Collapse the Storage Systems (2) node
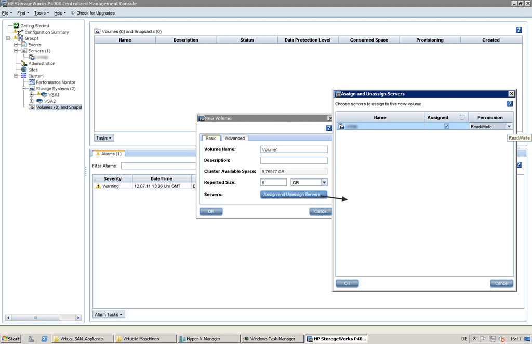Image resolution: width=532 pixels, height=344 pixels. [24, 88]
